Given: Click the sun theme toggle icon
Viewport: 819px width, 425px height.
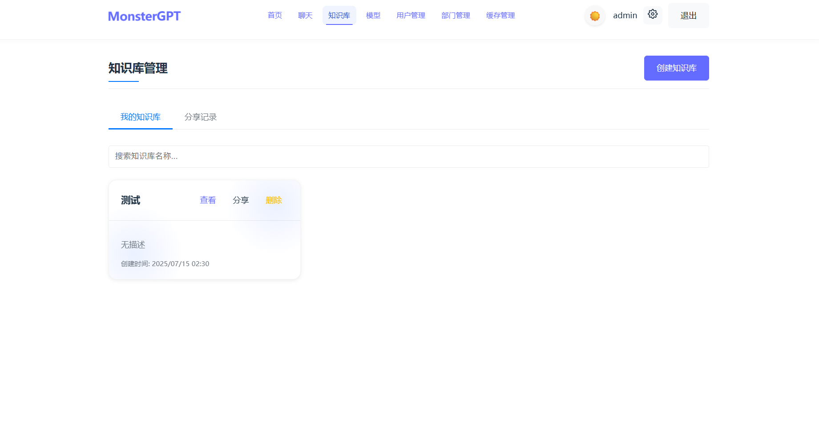Looking at the screenshot, I should [595, 16].
